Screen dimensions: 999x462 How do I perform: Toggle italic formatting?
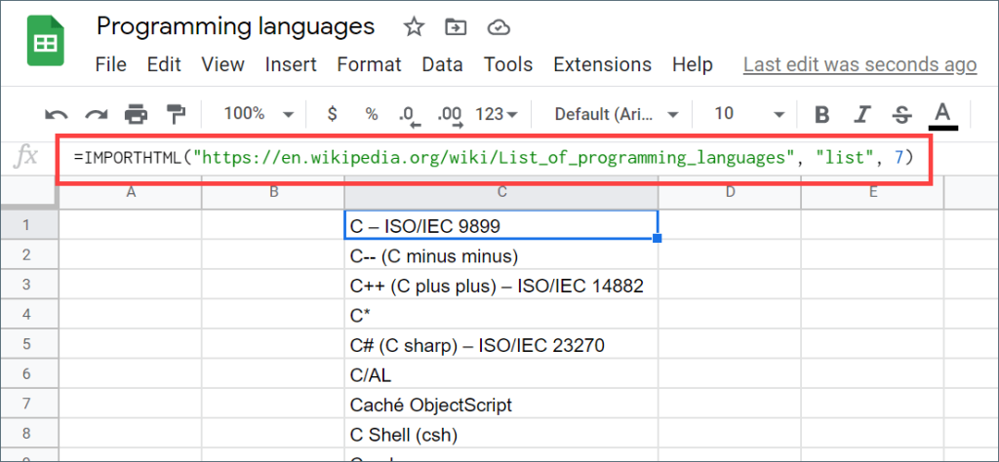point(862,114)
